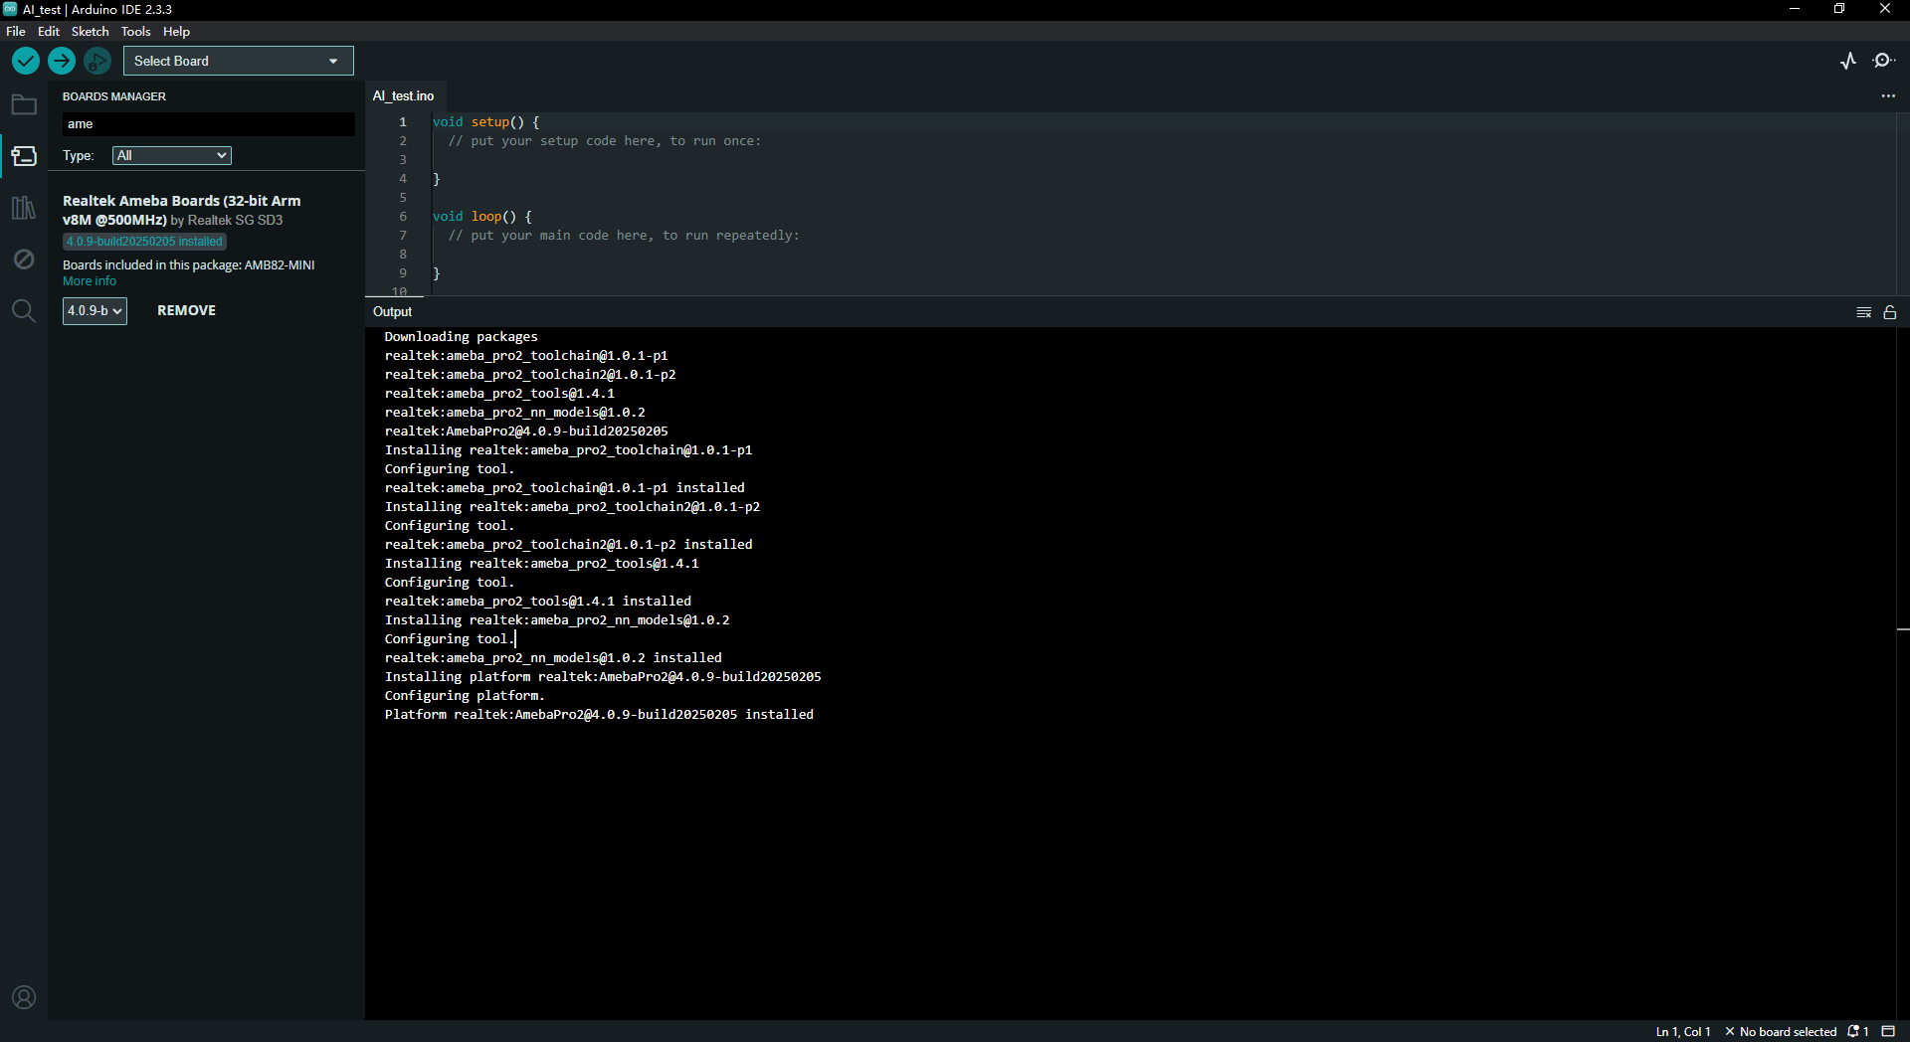Click the 'put your main code here' comment

(624, 236)
